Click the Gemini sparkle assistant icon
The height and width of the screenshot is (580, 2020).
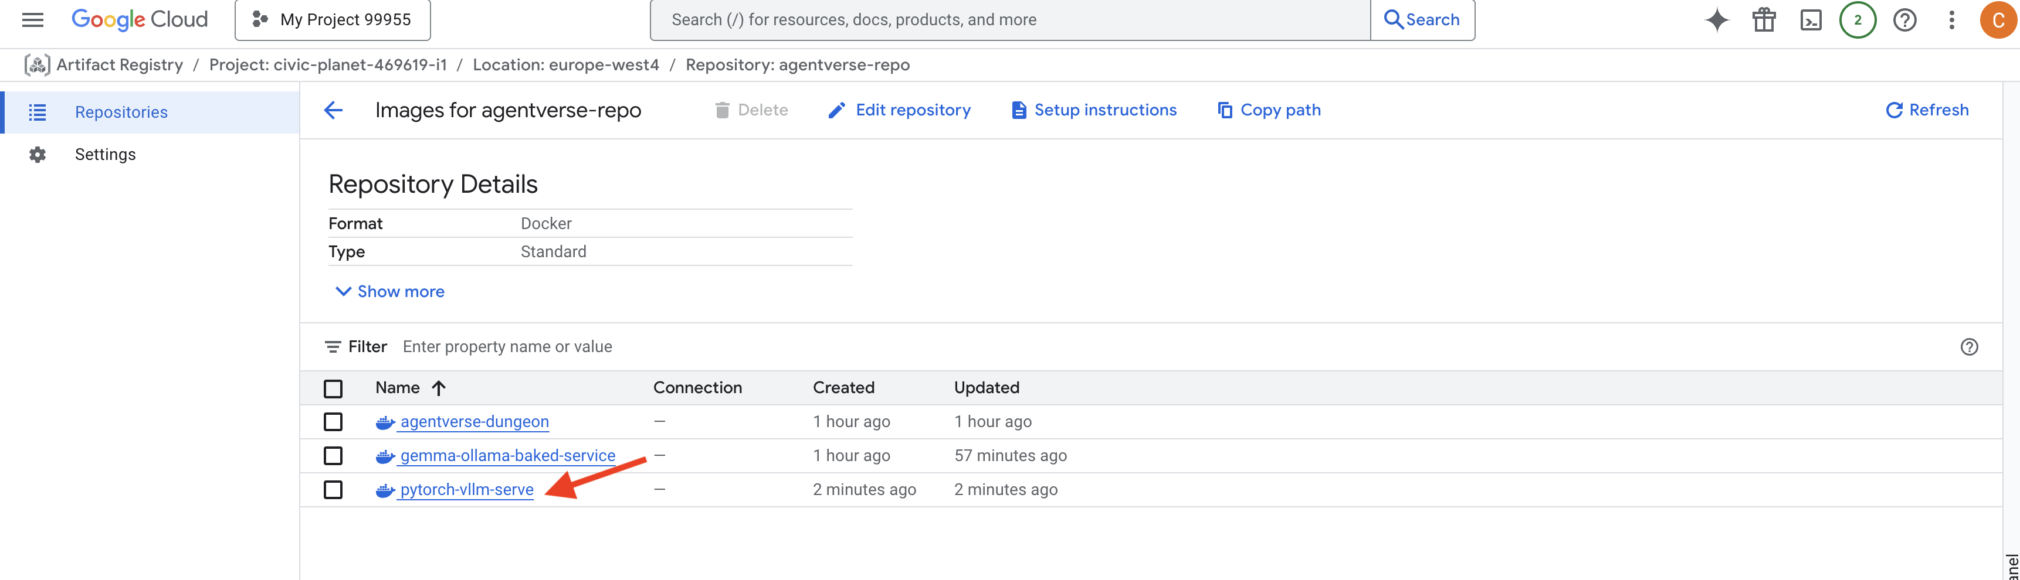click(1717, 19)
